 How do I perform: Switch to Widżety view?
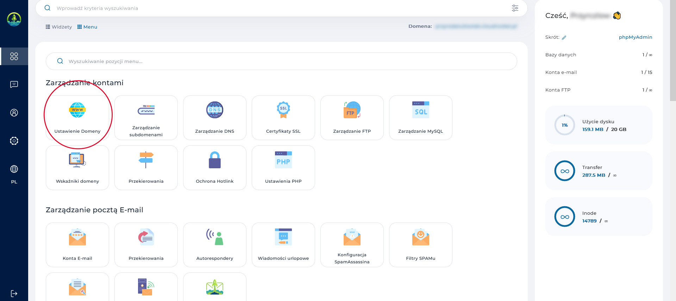click(59, 27)
